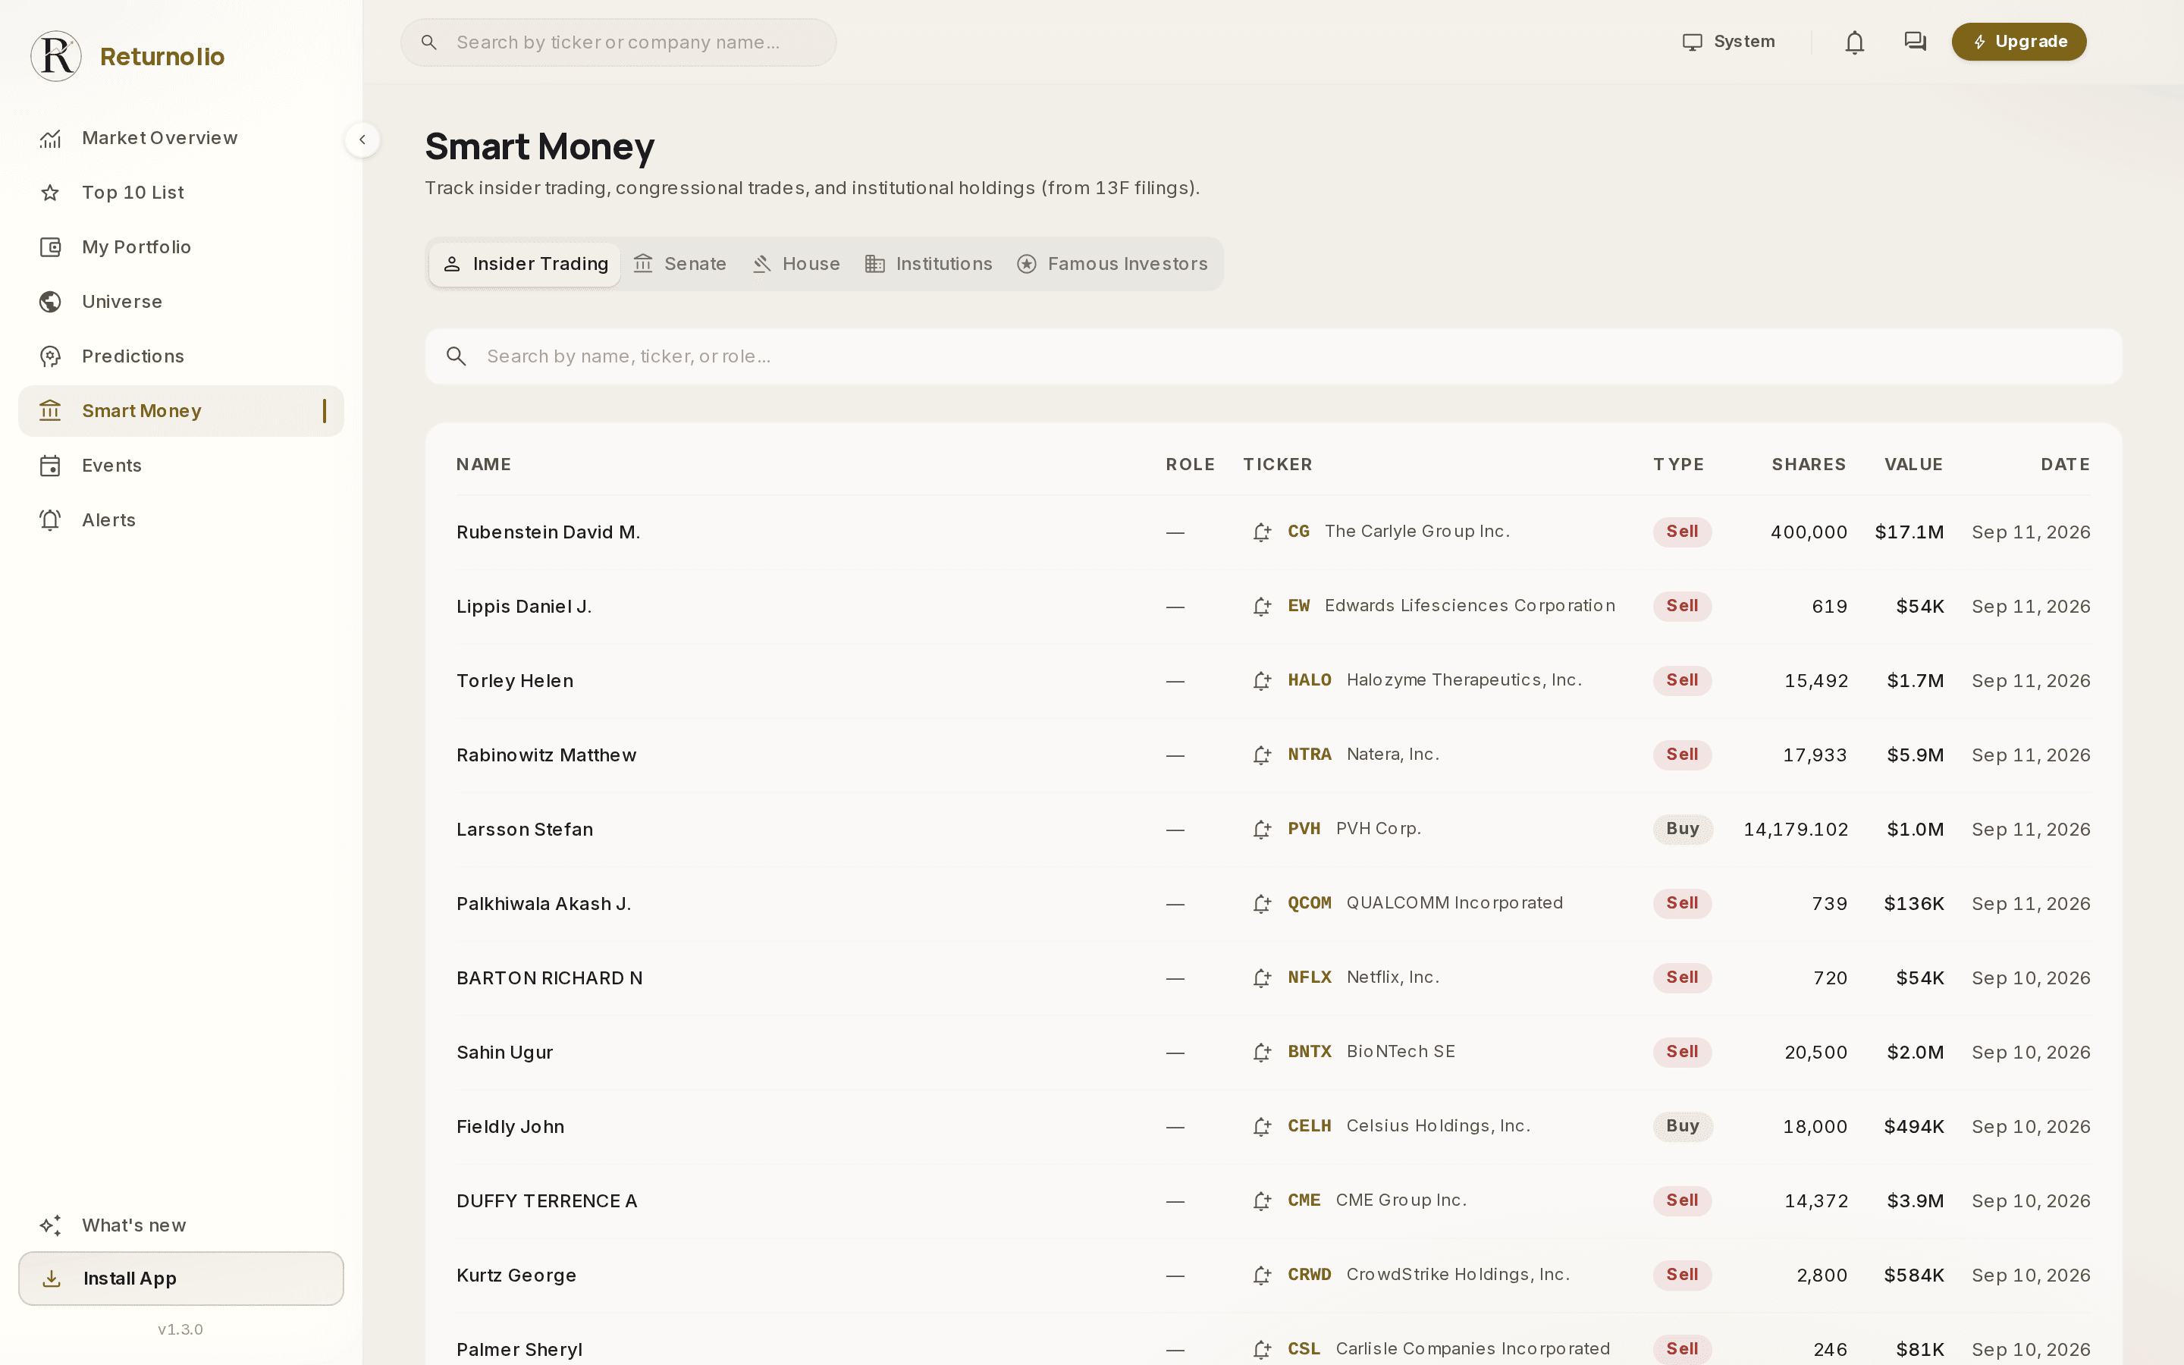
Task: Add alert bell for EW ticker
Action: pyautogui.click(x=1262, y=607)
